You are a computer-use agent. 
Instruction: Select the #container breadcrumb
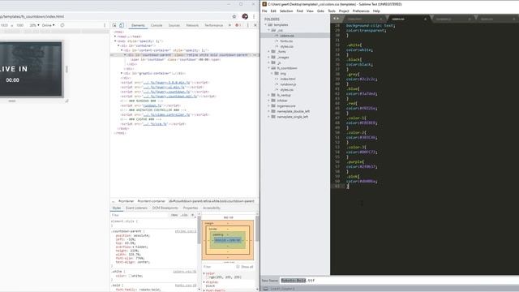tap(127, 201)
